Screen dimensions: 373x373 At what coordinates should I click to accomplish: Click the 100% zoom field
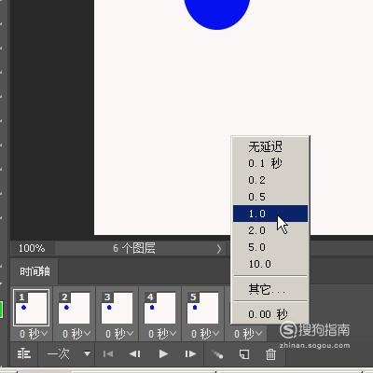[x=32, y=248]
